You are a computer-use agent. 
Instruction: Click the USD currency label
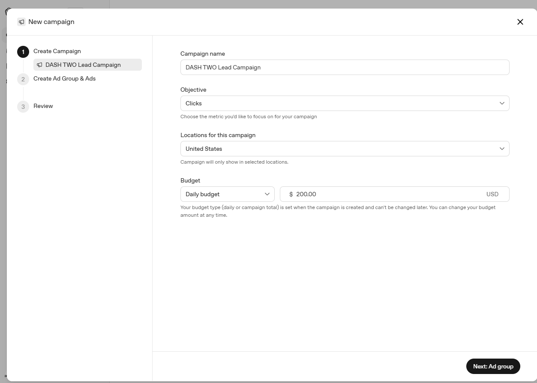coord(492,194)
